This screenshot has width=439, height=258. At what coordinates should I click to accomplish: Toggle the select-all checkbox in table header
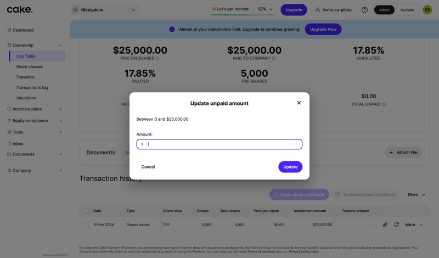click(x=87, y=211)
